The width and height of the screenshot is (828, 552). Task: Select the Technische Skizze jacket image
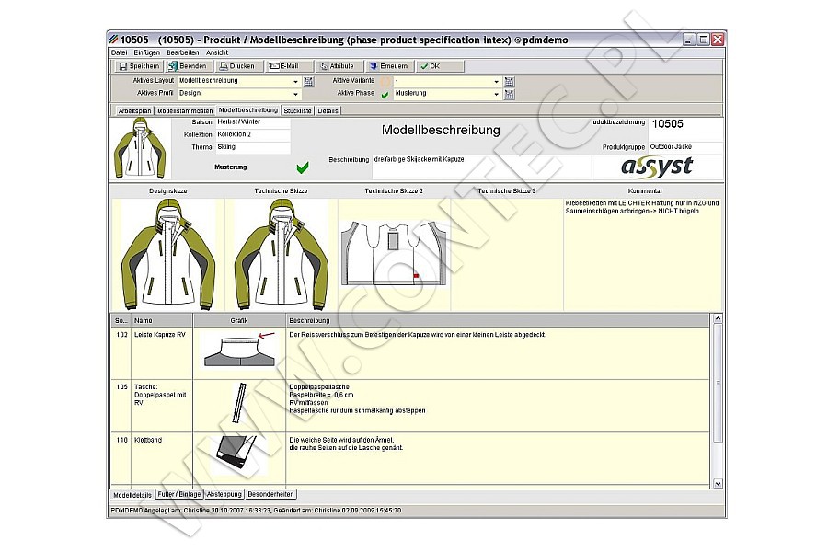pyautogui.click(x=281, y=254)
